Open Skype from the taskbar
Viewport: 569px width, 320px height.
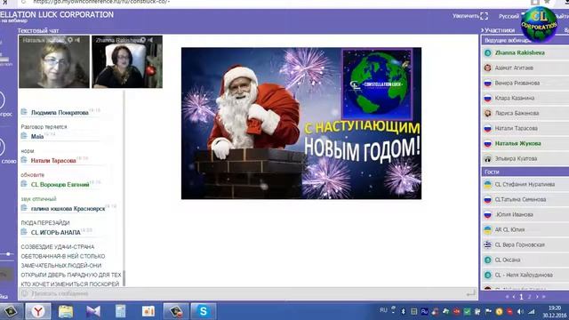pos(204,311)
